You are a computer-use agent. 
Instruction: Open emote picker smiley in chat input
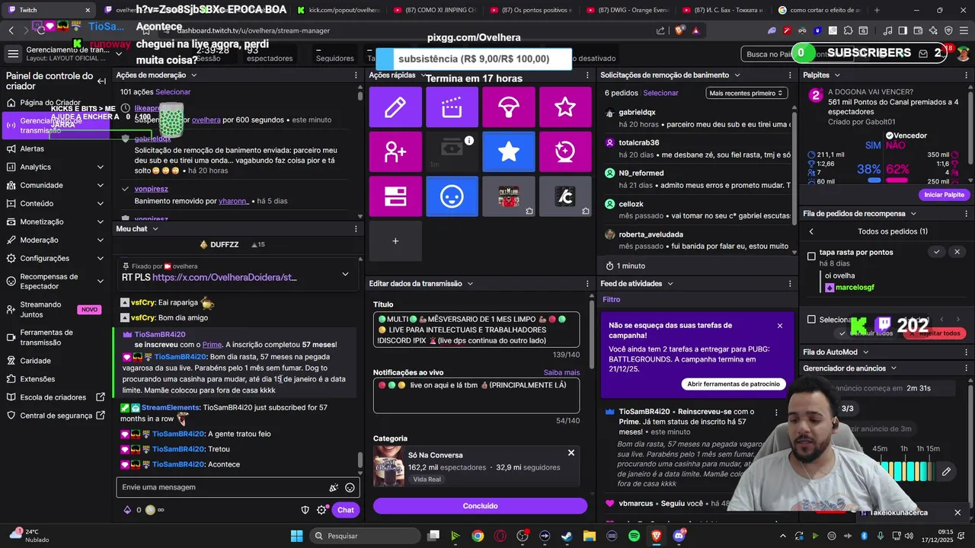pos(350,487)
